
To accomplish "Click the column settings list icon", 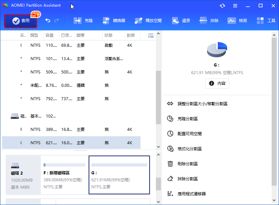I will tap(151, 35).
